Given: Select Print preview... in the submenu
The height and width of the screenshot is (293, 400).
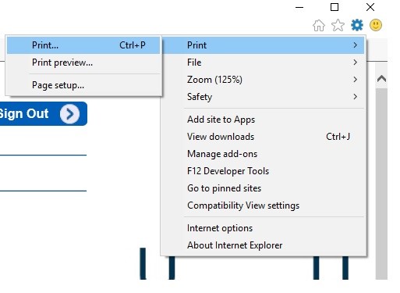Looking at the screenshot, I should tap(83, 63).
